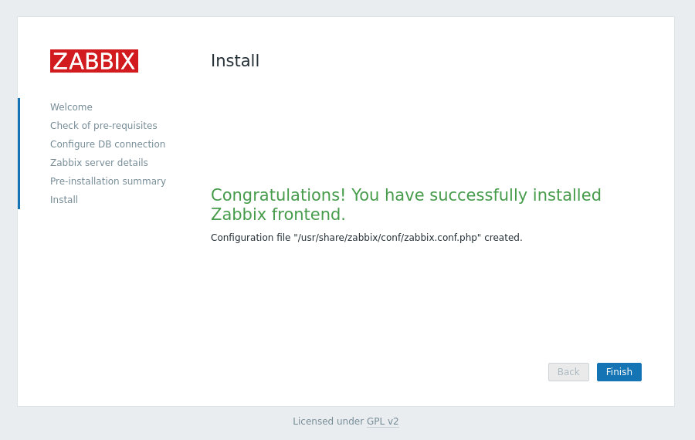Select the Welcome step in sidebar
Screen dimensions: 695x440
[x=71, y=107]
